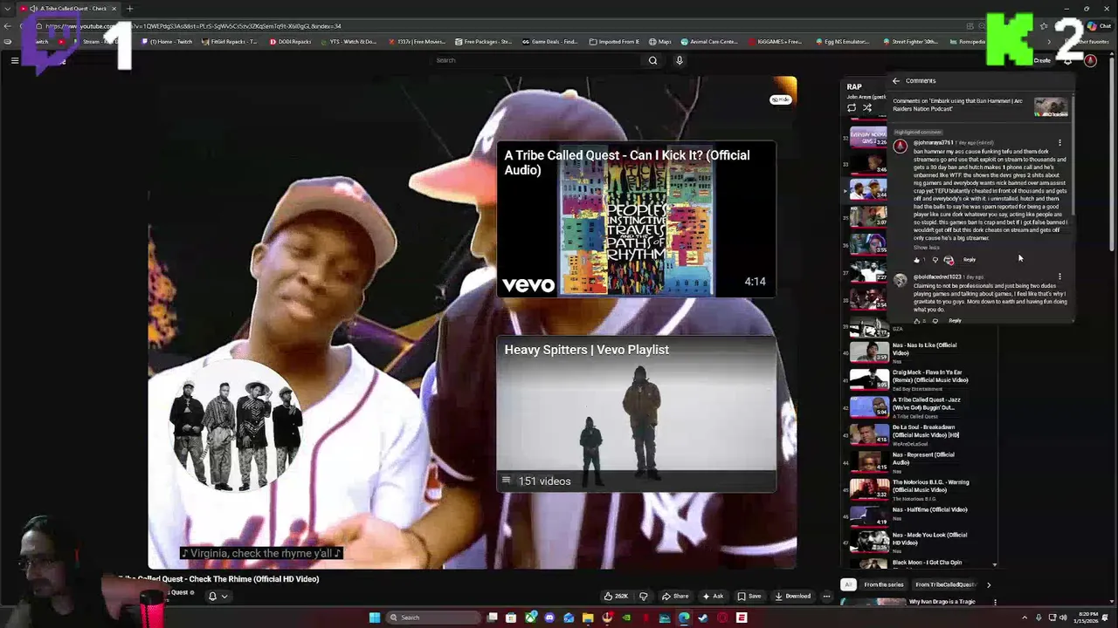
Task: Open Game Deals bookmark
Action: (x=550, y=42)
